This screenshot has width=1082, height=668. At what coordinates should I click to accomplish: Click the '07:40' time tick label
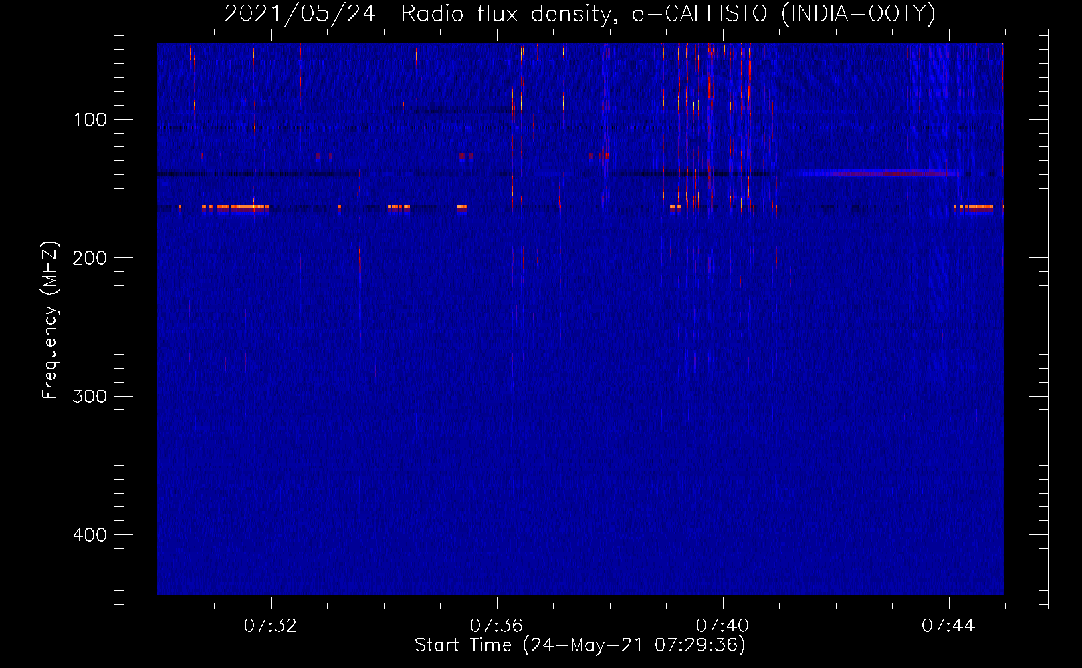coord(722,626)
